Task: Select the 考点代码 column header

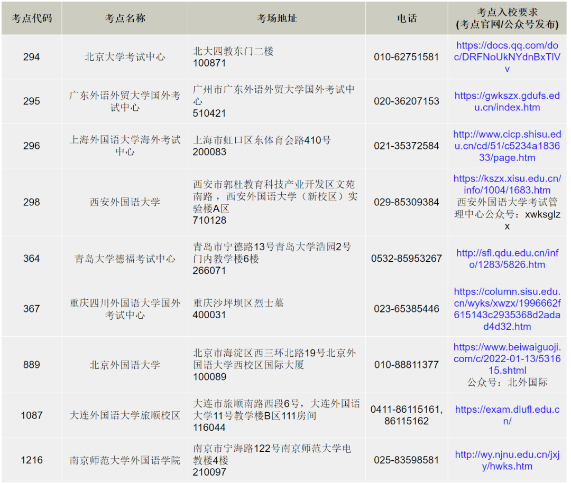Action: pos(32,18)
